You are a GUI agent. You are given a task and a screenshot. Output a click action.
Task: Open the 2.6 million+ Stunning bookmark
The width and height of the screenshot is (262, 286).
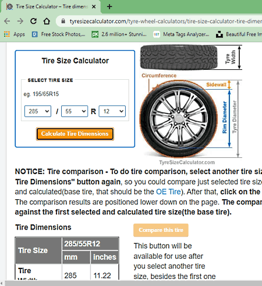[119, 34]
